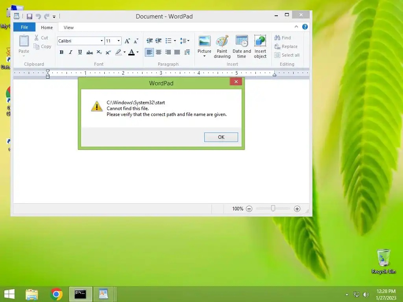This screenshot has width=403, height=302.
Task: Open File Explorer from the taskbar
Action: coord(32,294)
